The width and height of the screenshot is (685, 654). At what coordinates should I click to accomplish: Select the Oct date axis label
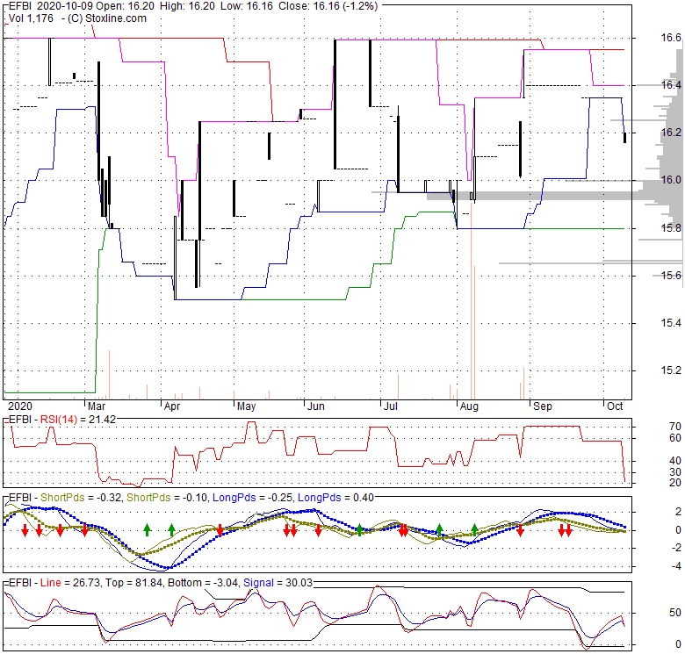[615, 406]
